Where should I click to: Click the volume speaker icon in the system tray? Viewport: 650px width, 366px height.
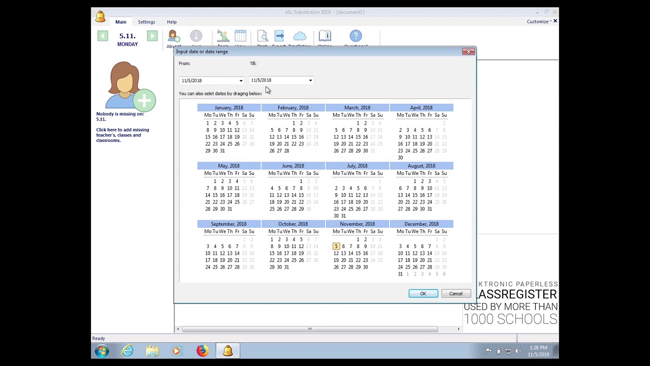[518, 351]
